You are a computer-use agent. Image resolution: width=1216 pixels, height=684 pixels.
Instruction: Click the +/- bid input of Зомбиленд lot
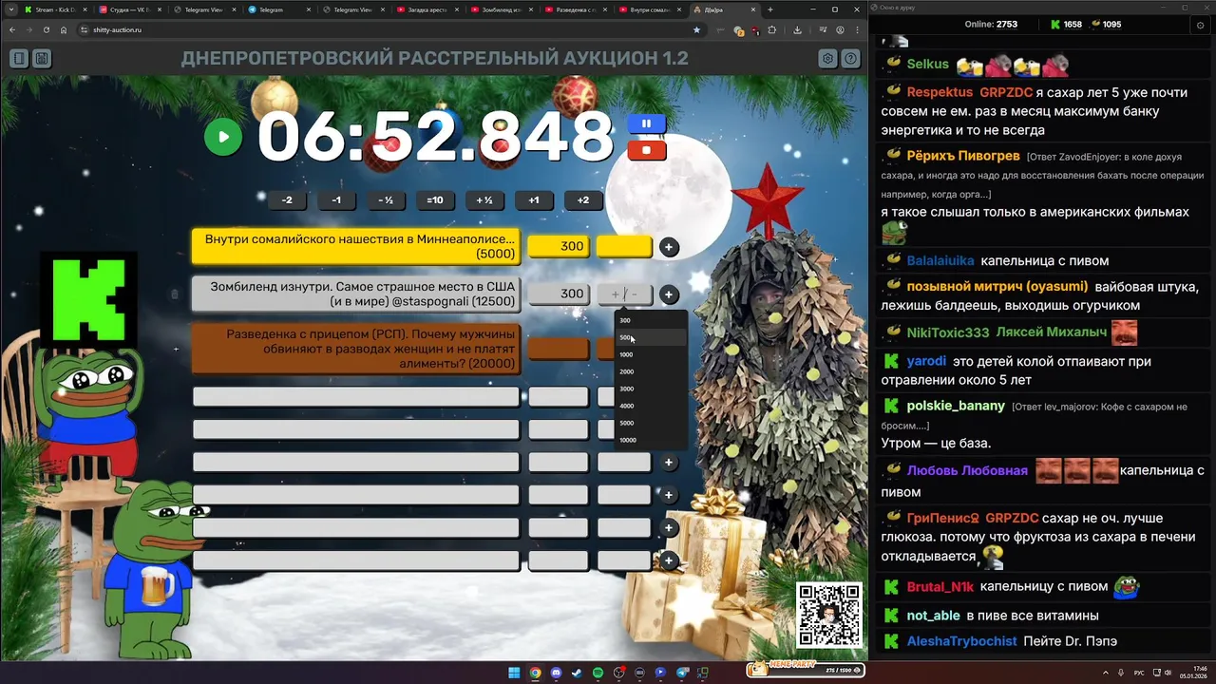click(x=624, y=294)
